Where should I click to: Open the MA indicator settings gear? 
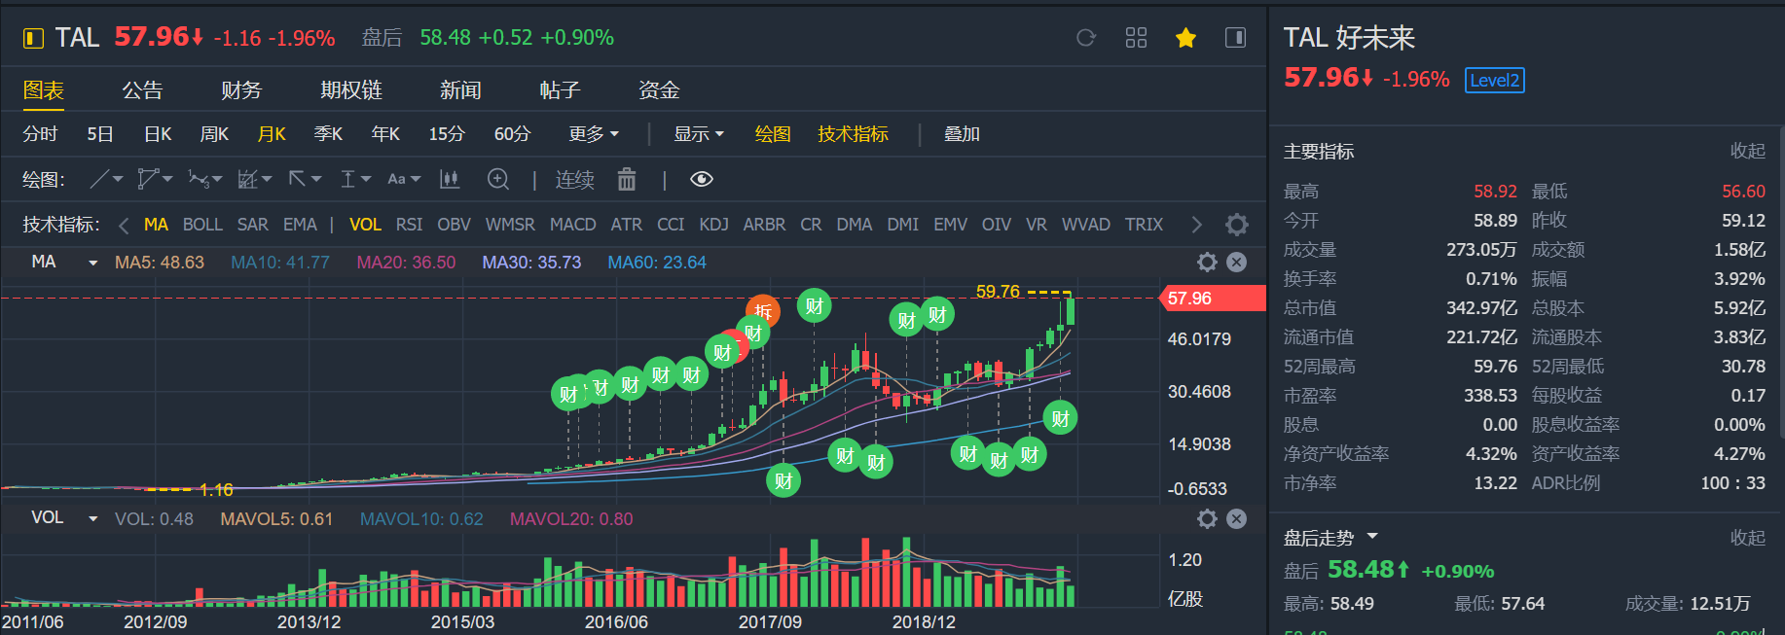pos(1207,263)
